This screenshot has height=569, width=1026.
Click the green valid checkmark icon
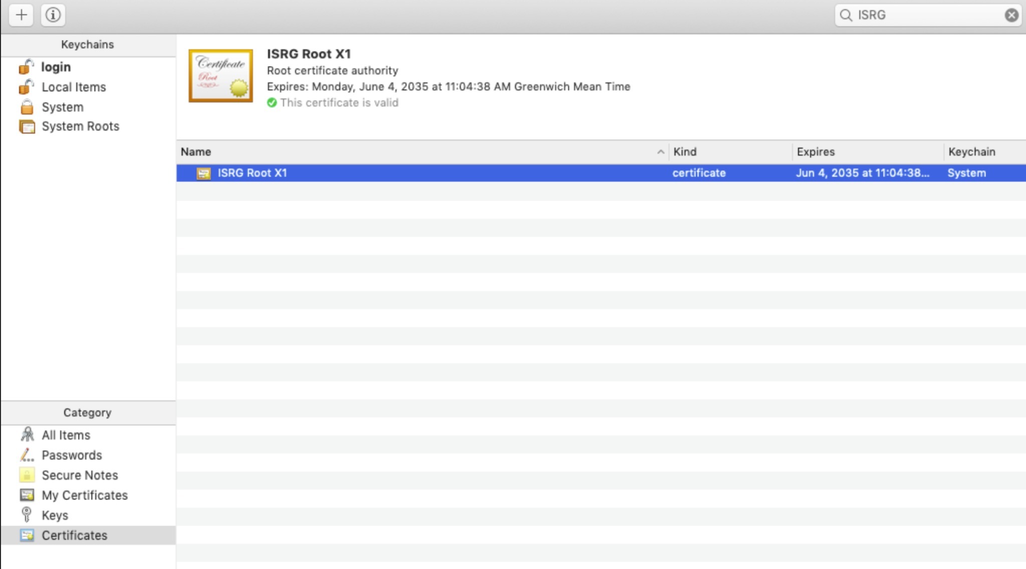coord(272,103)
